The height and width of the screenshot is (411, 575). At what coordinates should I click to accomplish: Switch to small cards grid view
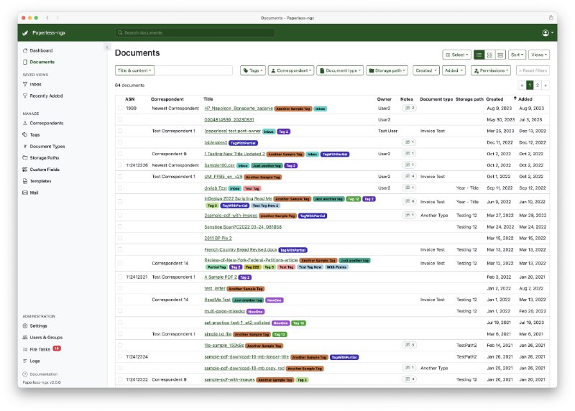click(489, 55)
